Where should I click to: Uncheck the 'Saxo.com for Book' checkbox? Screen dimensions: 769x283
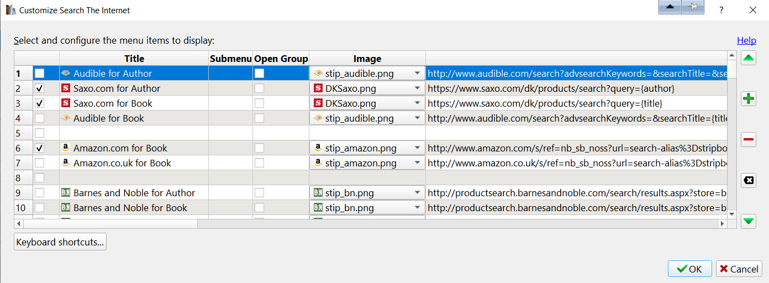click(40, 103)
